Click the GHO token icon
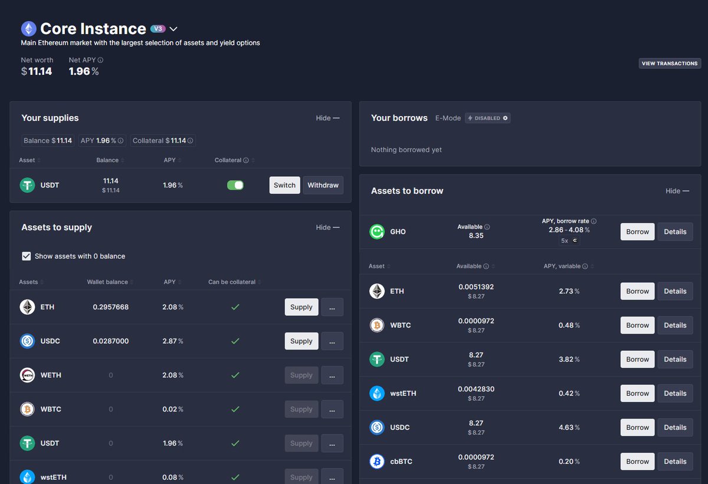 [377, 232]
